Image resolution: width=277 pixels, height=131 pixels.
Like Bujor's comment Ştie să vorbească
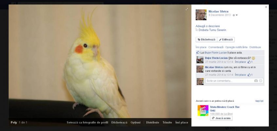point(240,62)
